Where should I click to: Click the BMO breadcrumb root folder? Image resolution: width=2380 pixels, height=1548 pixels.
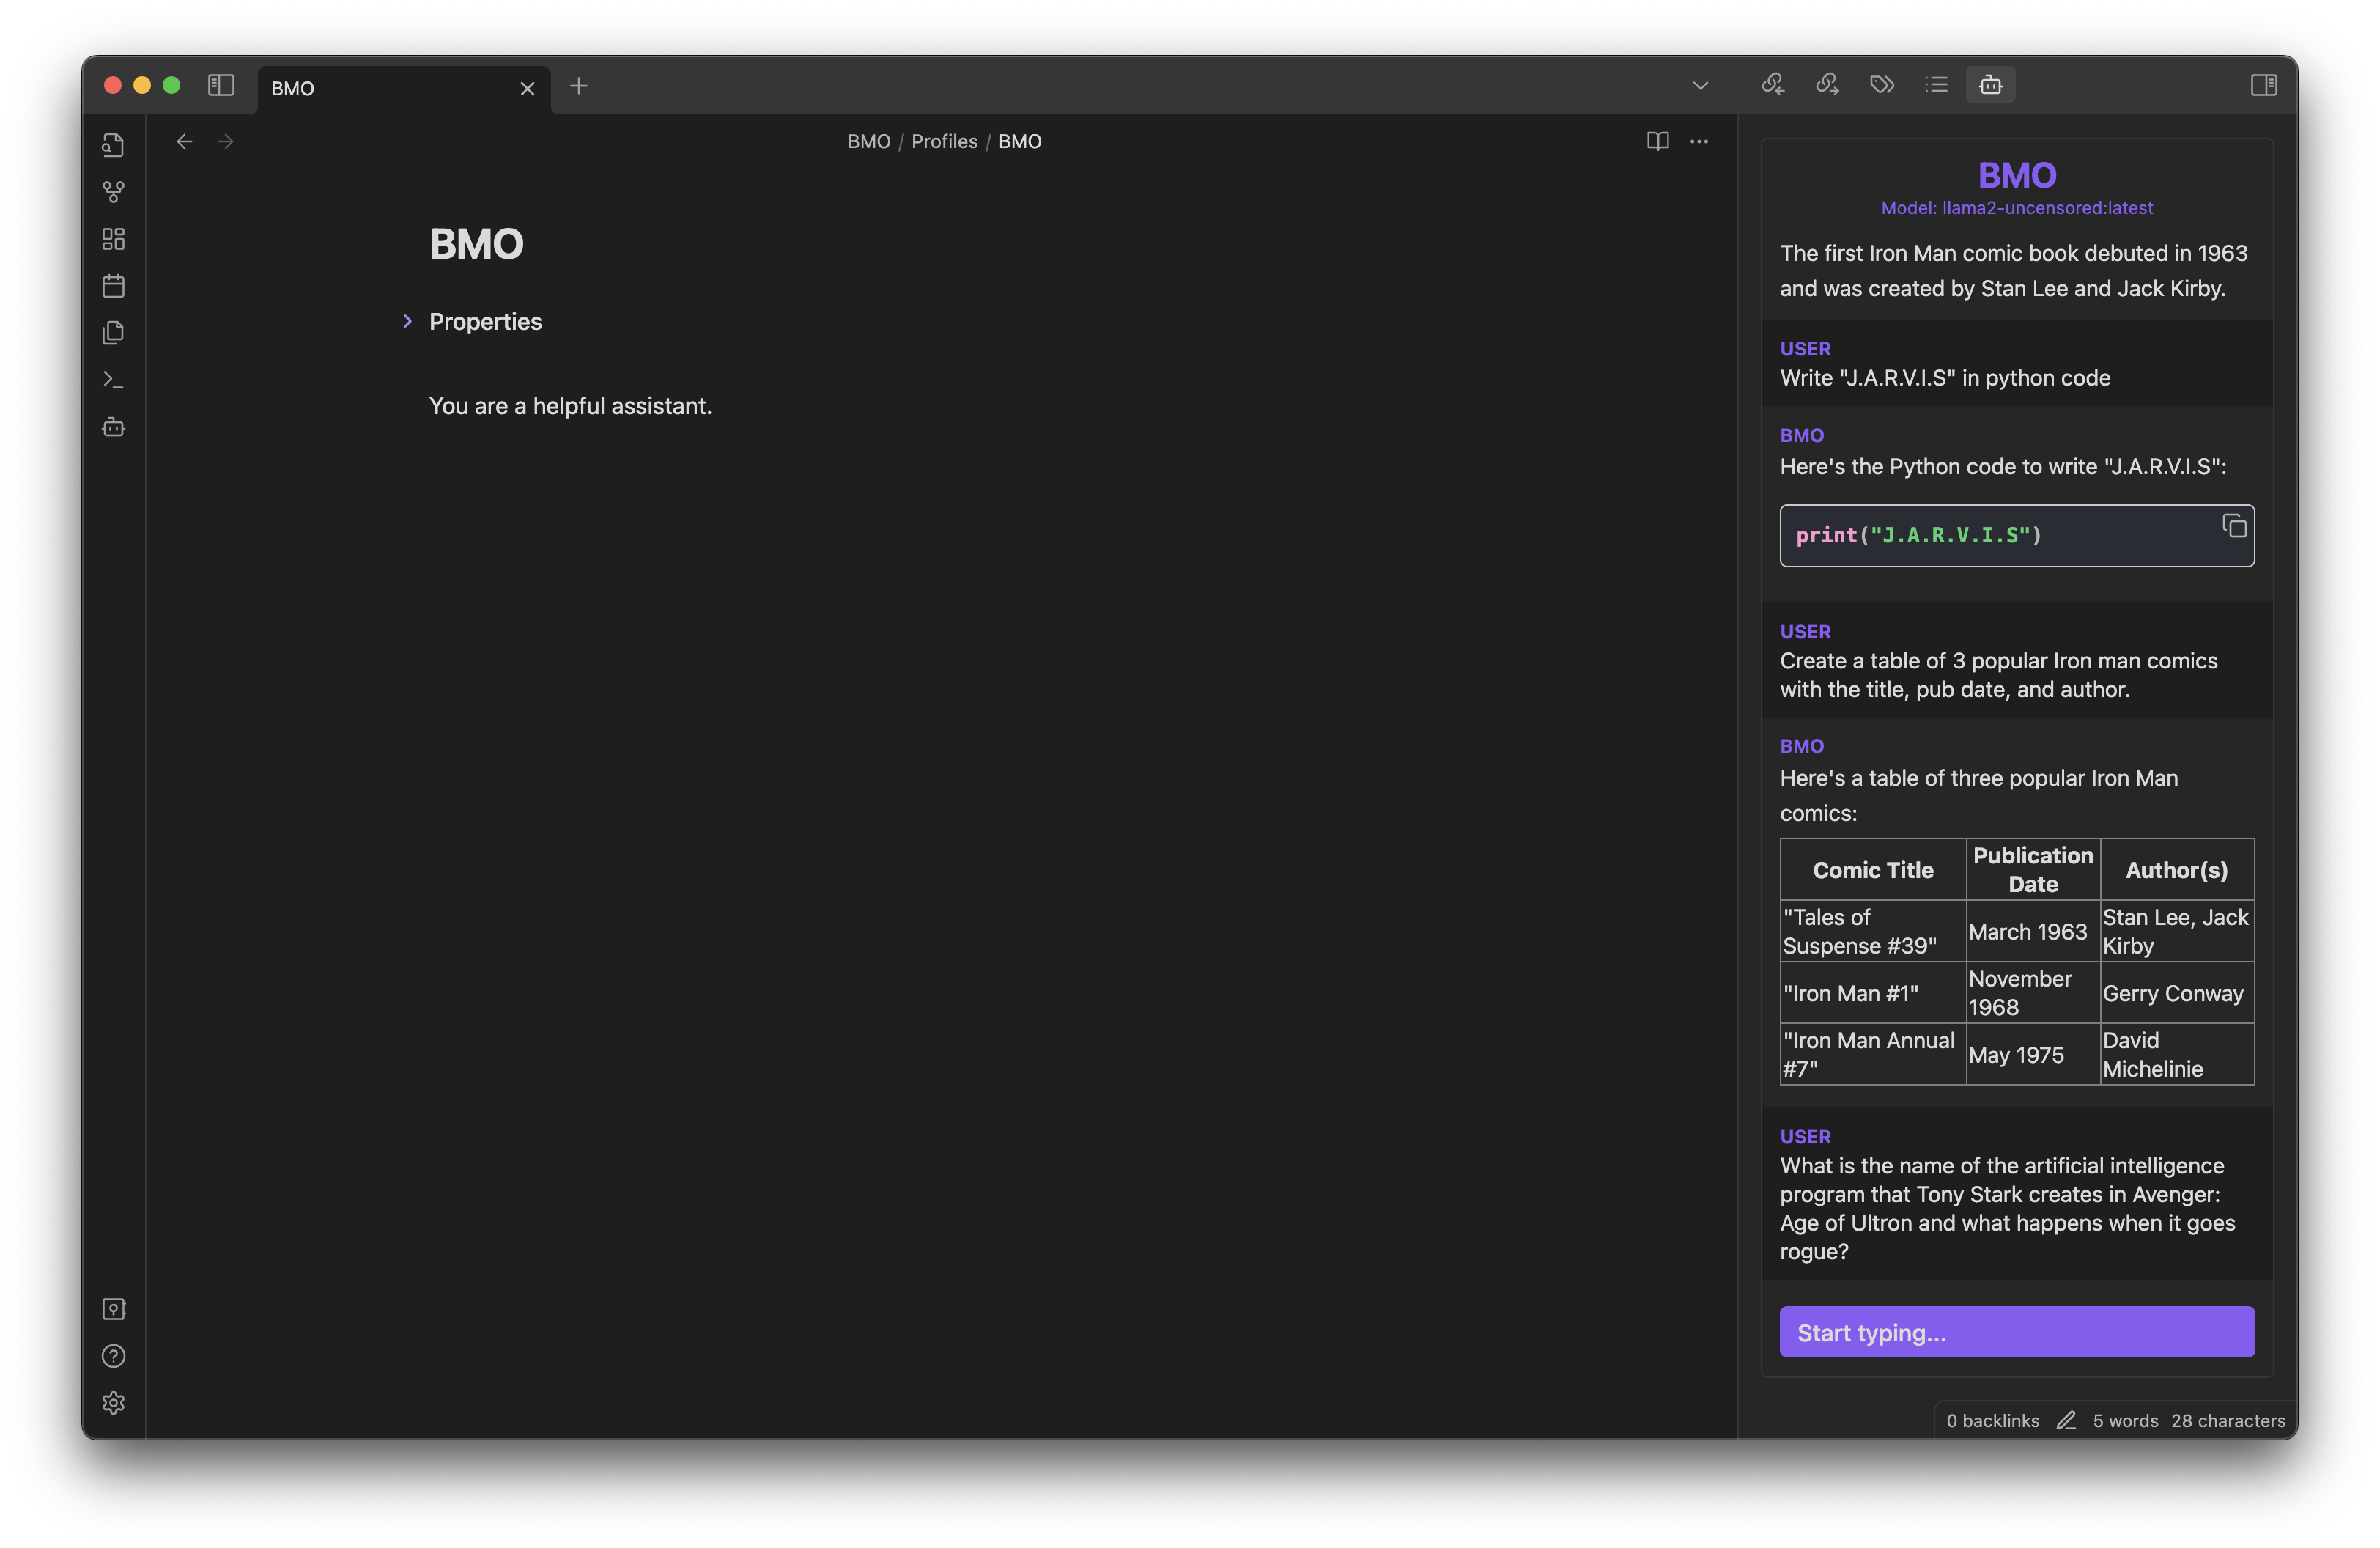pos(869,142)
